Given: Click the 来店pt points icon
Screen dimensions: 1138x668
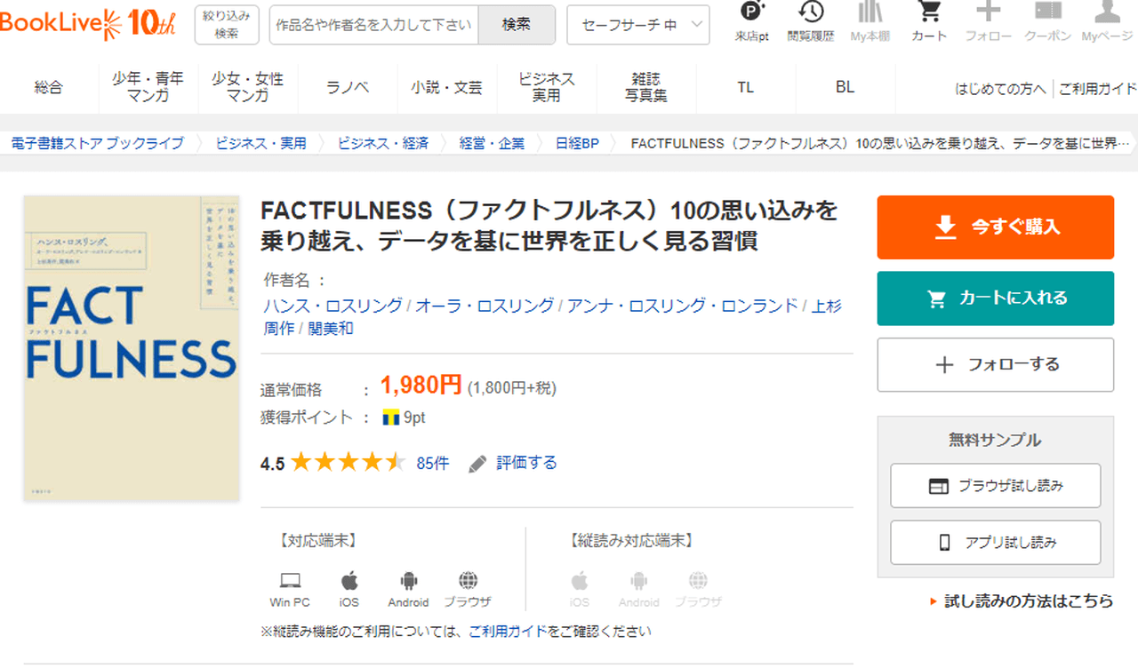Looking at the screenshot, I should click(x=752, y=13).
